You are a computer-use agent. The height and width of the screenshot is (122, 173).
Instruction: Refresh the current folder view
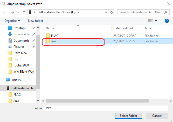coord(112,12)
